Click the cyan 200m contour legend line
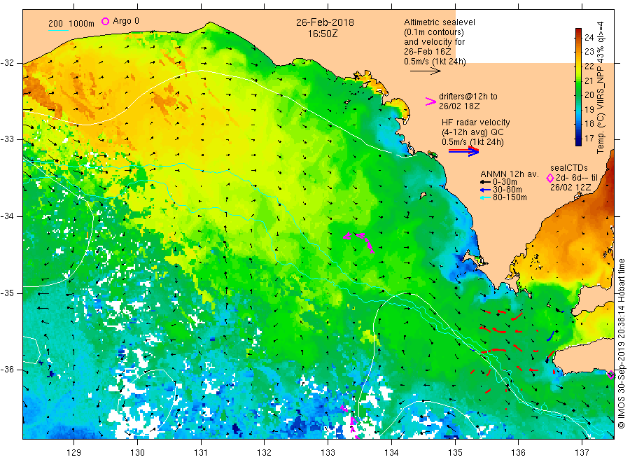Screen dimensions: 630x462 [x=58, y=30]
